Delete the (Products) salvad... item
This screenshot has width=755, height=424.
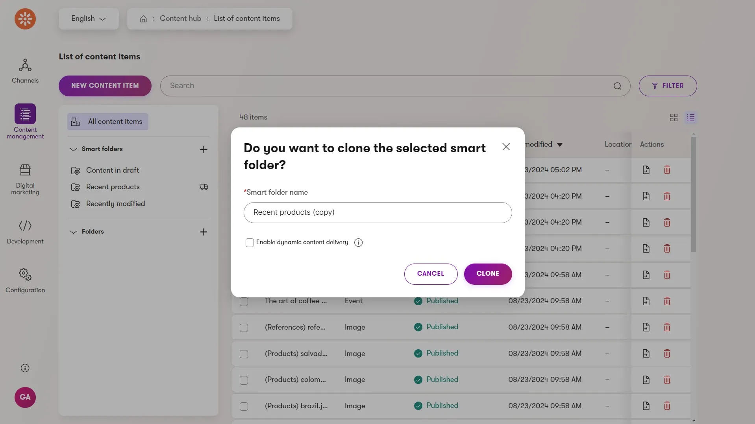pos(667,354)
